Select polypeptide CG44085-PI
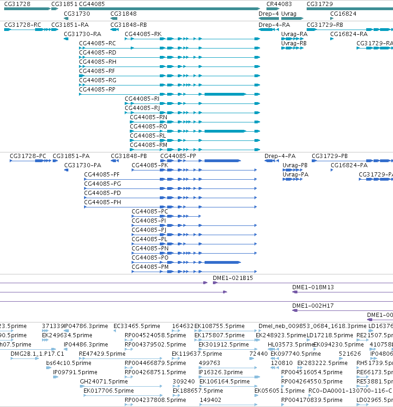This screenshot has width=393, height=407. point(194,225)
